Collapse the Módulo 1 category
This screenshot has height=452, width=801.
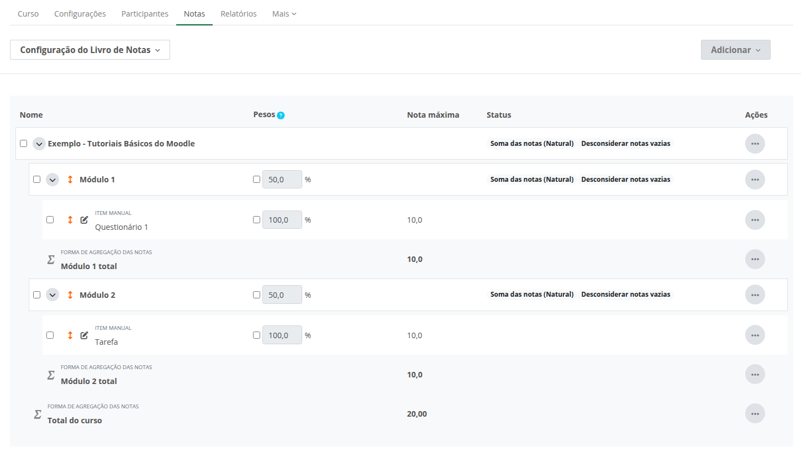[x=52, y=180]
